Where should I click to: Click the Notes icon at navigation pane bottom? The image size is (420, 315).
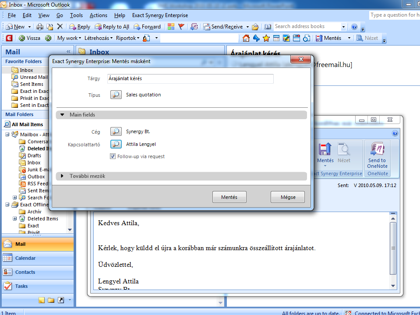tap(42, 300)
